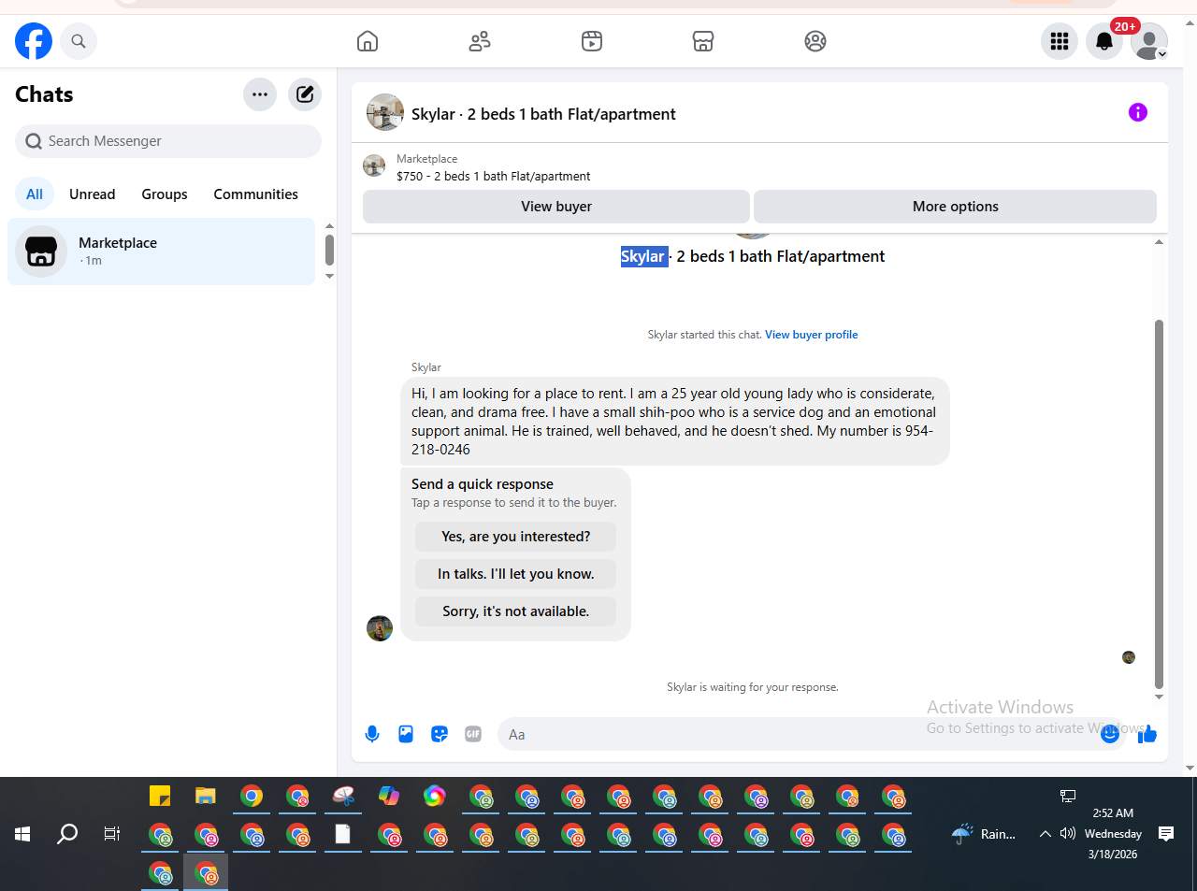Open File Explorer from the taskbar

[206, 796]
